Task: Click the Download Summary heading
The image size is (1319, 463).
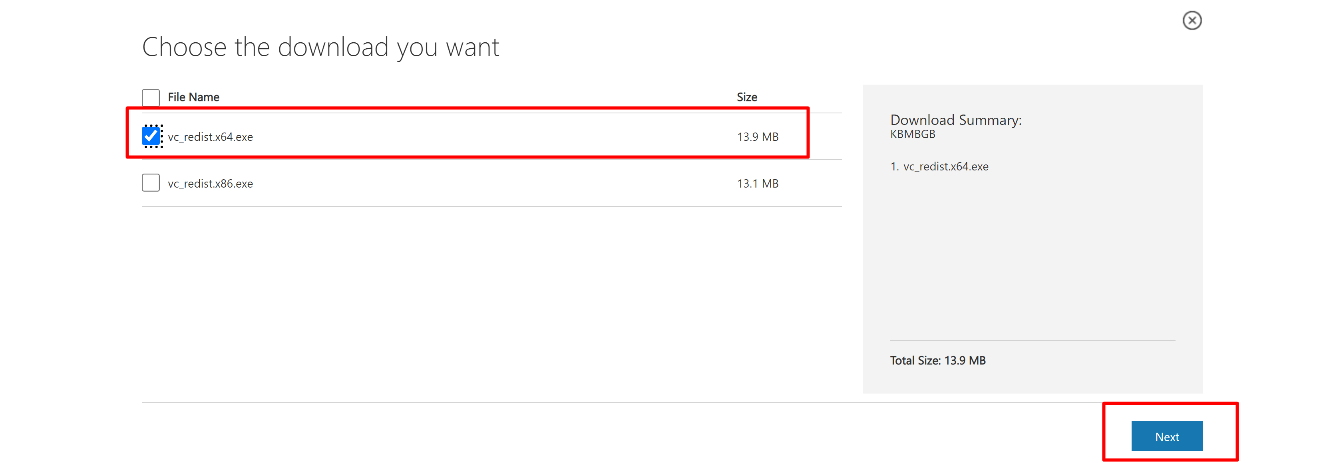Action: (x=955, y=120)
